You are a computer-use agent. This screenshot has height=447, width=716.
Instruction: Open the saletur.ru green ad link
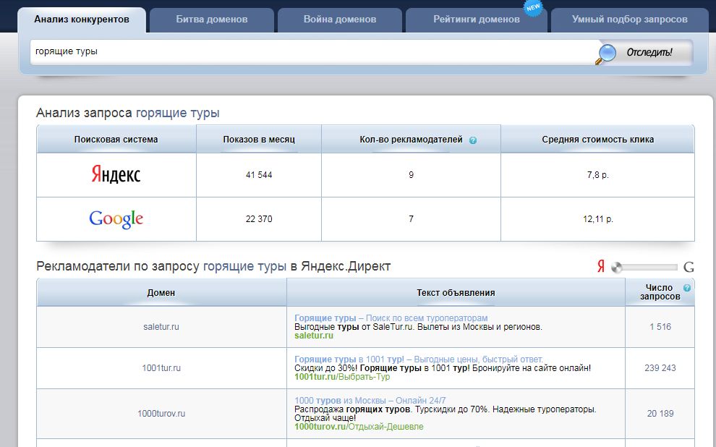pos(313,336)
